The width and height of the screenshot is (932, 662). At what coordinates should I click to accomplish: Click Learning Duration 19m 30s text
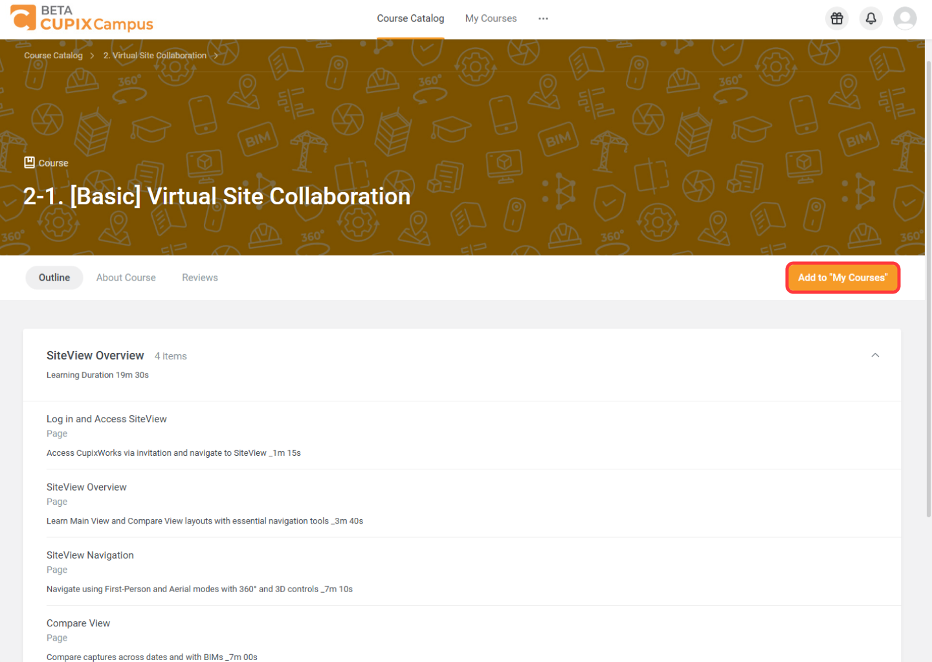[98, 375]
